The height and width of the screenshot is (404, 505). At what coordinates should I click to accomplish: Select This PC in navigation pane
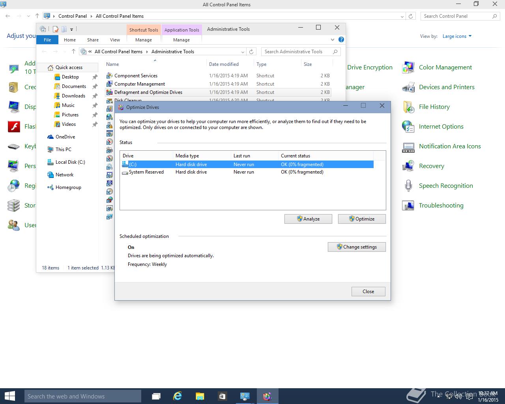click(63, 150)
